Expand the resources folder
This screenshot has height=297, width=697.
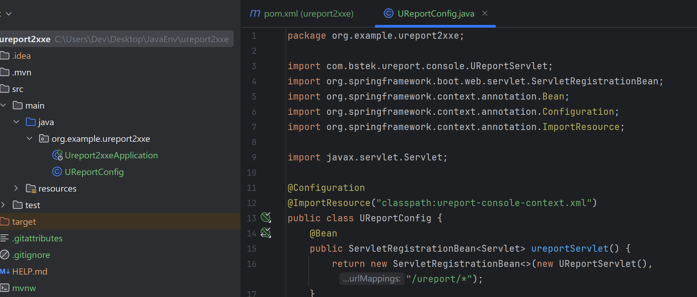tap(16, 188)
